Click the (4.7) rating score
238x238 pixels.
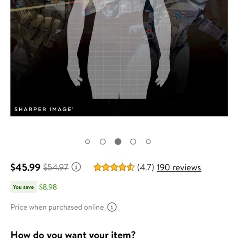coord(146,167)
